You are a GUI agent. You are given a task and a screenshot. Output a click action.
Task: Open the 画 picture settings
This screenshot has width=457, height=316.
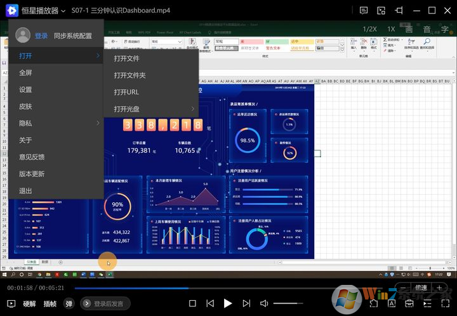(x=409, y=29)
